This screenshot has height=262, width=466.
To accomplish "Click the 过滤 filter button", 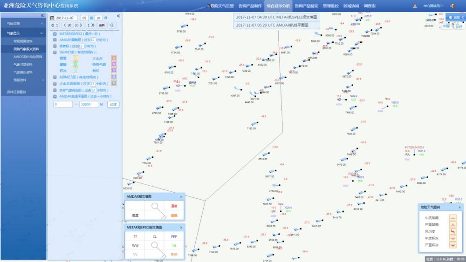I will point(113,104).
